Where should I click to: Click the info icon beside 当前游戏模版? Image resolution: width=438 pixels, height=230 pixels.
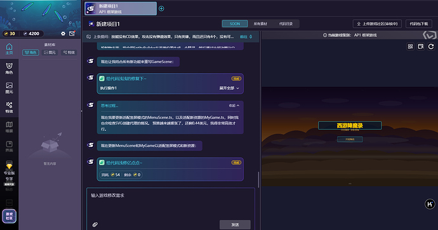(x=325, y=35)
